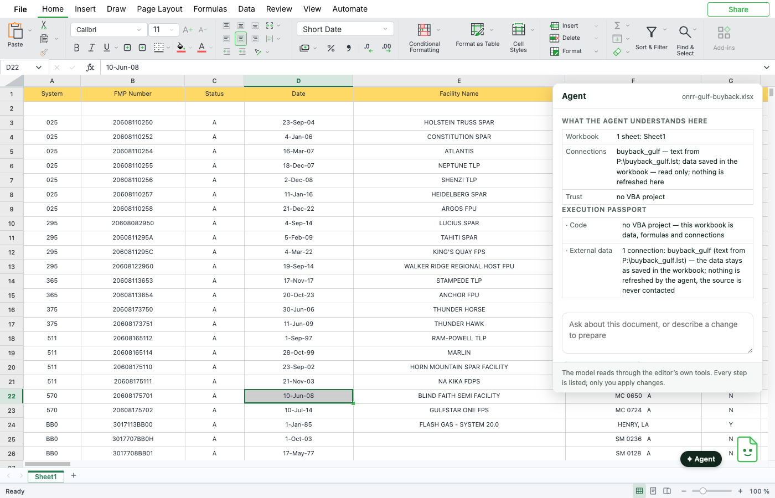Open Format as Table
Viewport: 775px width, 498px height.
[478, 35]
